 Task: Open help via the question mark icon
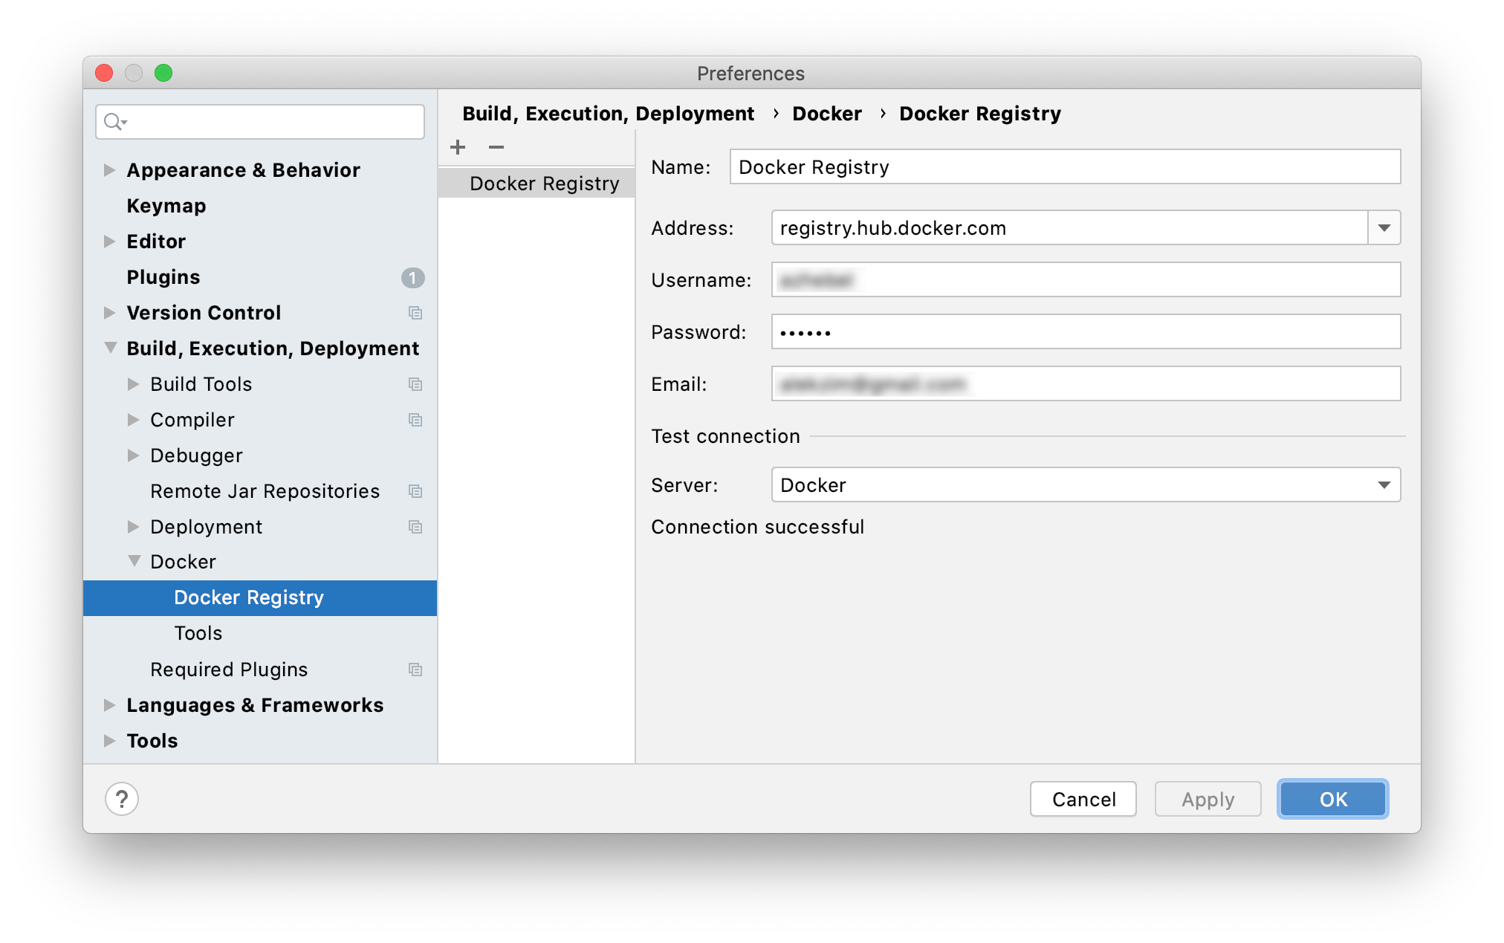[122, 799]
